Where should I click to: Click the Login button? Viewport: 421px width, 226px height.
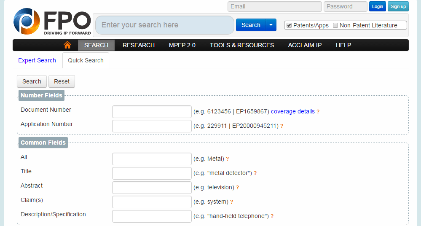click(378, 6)
